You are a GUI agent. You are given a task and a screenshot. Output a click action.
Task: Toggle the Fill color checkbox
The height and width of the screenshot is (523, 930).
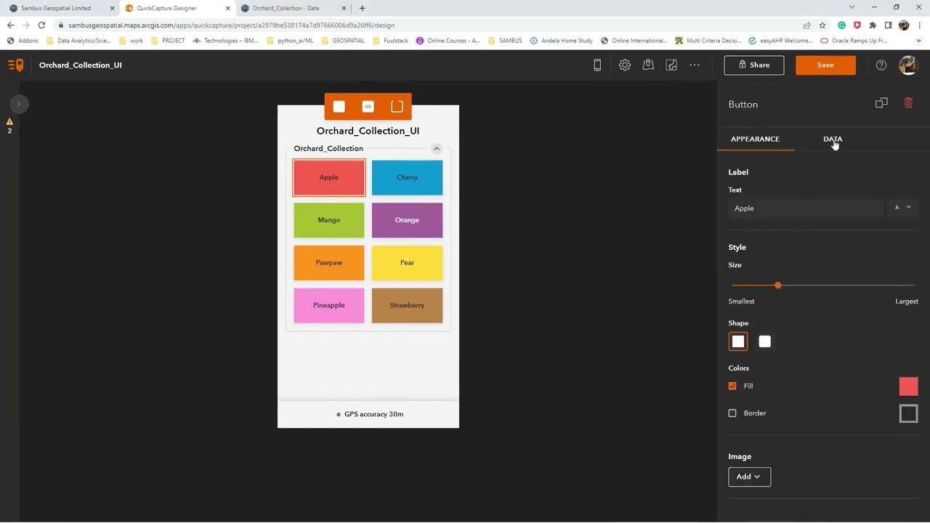[732, 386]
